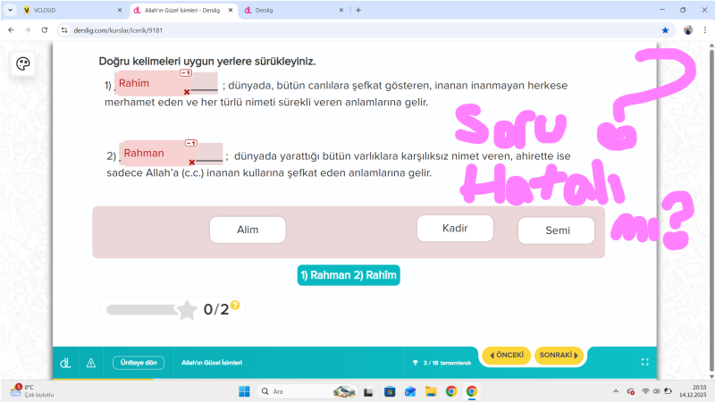This screenshot has width=715, height=402.
Task: Click the page vertical scrollbar
Action: (x=711, y=210)
